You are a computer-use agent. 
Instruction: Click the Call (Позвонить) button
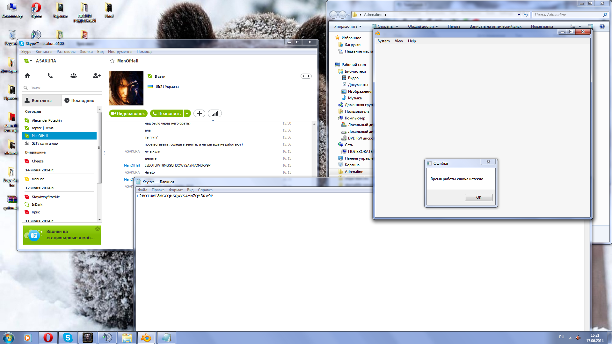[167, 113]
